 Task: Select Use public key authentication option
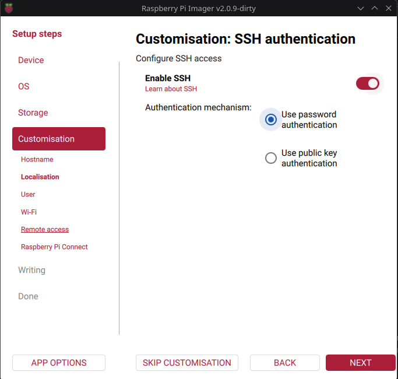[x=271, y=158]
